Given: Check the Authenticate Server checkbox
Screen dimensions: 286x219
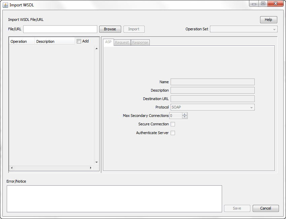Looking at the screenshot, I should pyautogui.click(x=173, y=133).
